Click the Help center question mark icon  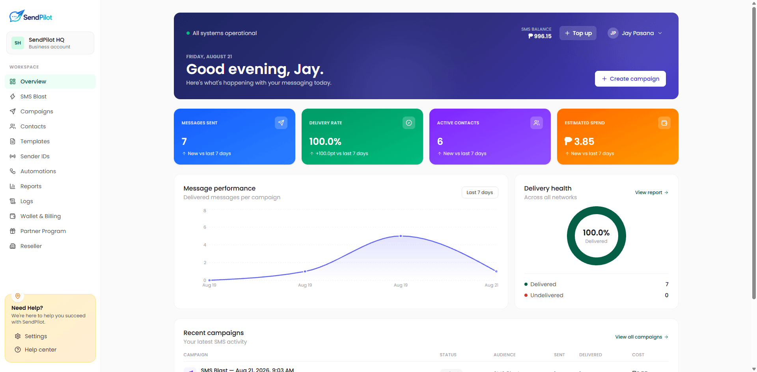click(x=18, y=350)
